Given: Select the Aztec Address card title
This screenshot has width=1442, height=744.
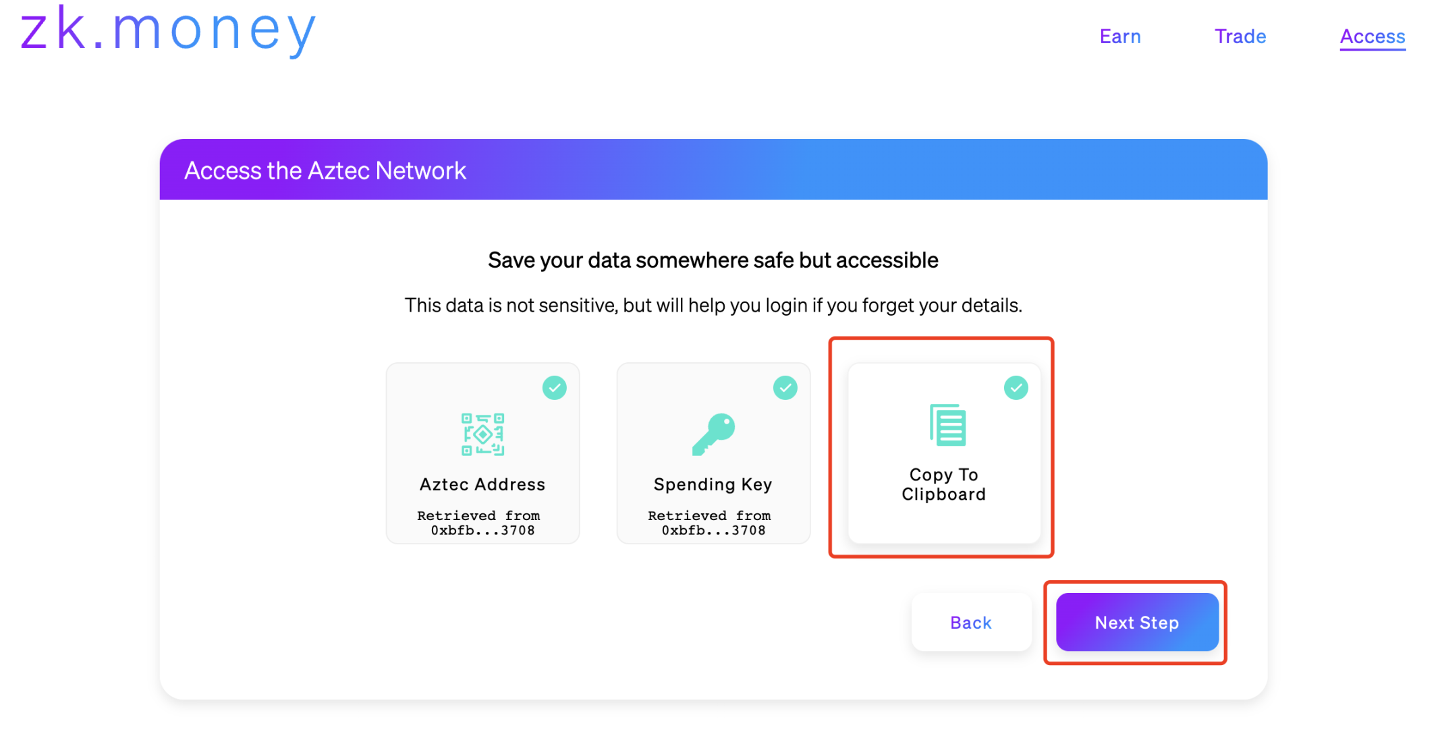Looking at the screenshot, I should point(482,484).
